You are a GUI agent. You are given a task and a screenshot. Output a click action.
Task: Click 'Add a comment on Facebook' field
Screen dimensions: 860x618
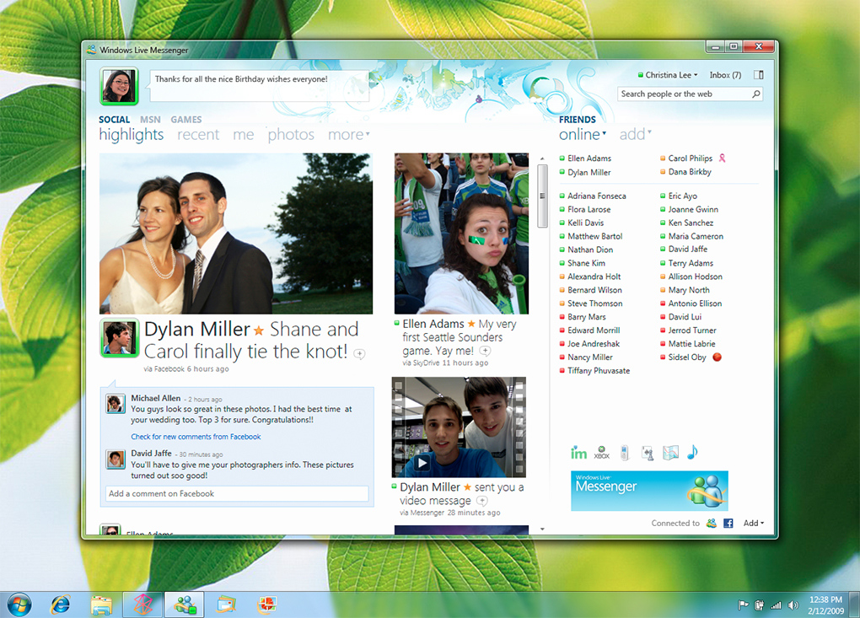(238, 494)
